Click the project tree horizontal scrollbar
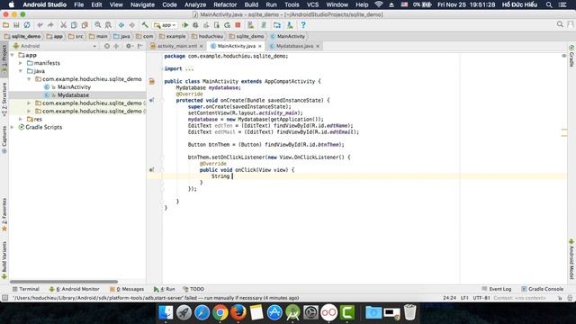Screen dimensions: 576x324 [64, 282]
